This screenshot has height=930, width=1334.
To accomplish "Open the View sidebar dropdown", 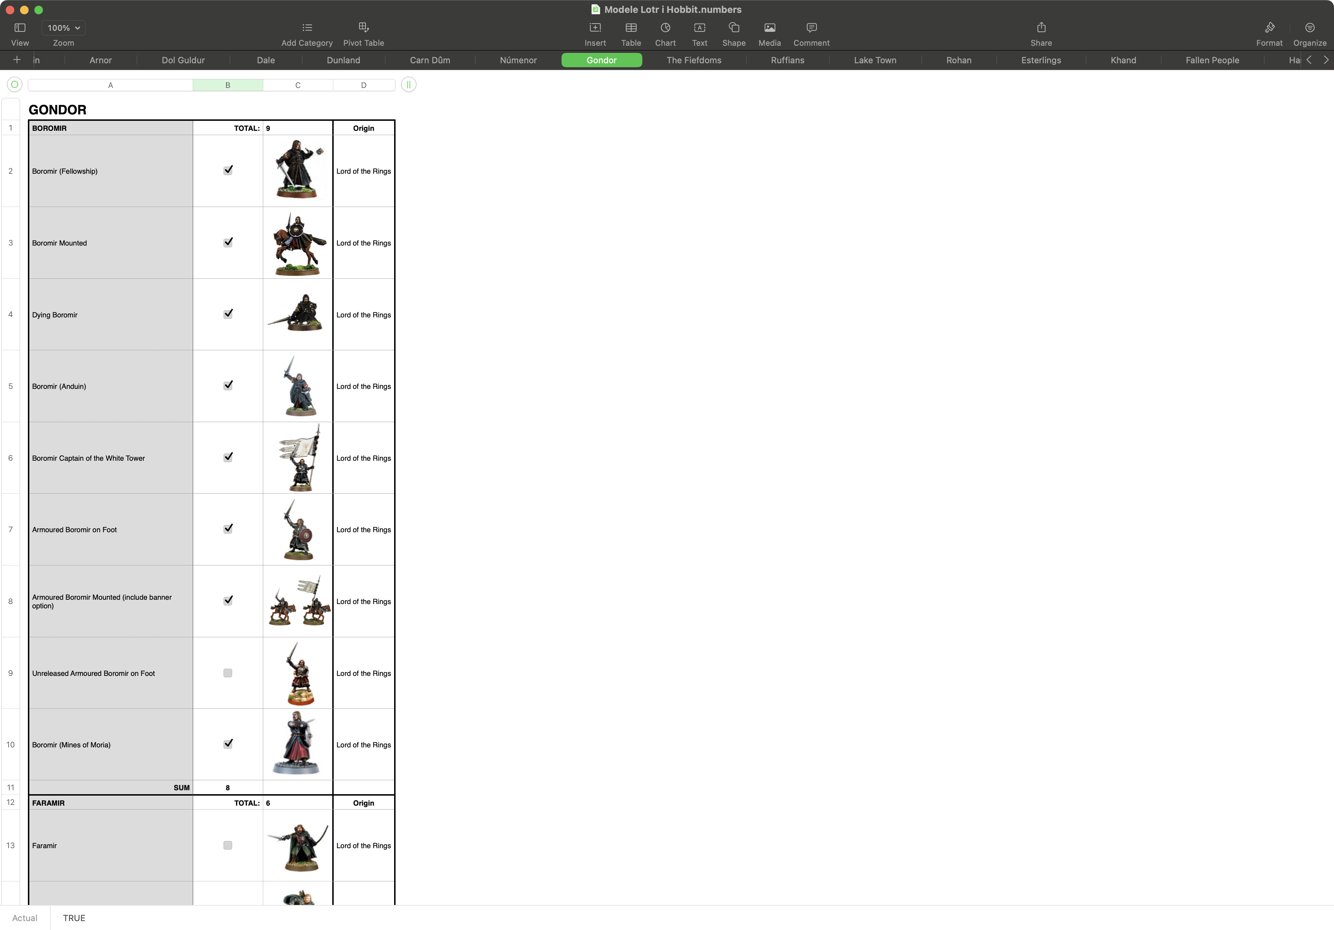I will tap(20, 28).
